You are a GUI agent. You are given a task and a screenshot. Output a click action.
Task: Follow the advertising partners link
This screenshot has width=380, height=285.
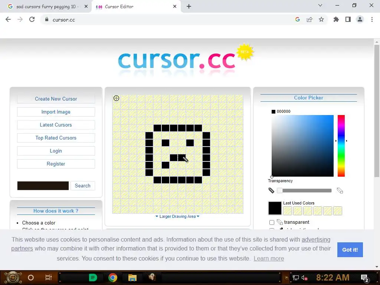[x=316, y=240]
